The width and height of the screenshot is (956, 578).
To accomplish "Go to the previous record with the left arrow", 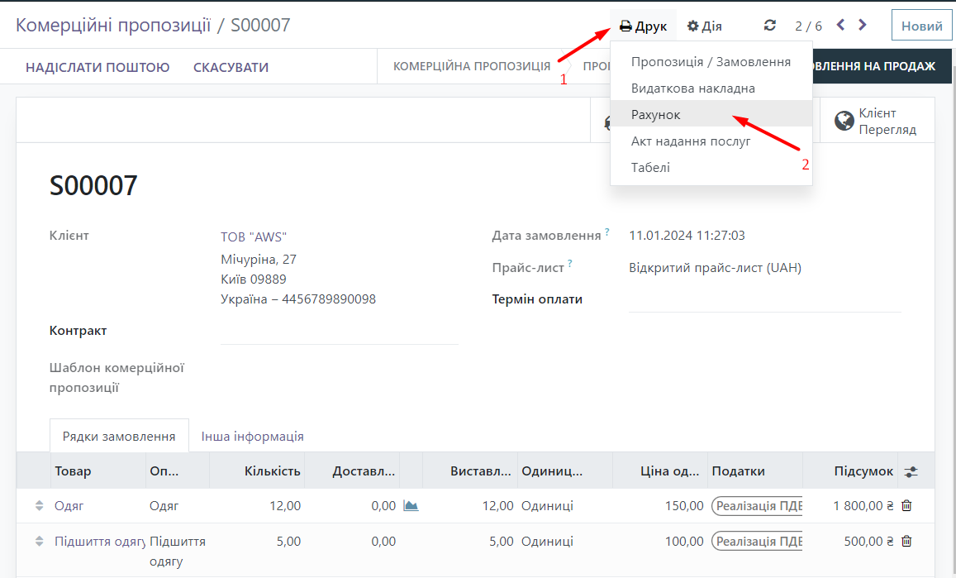I will point(840,25).
